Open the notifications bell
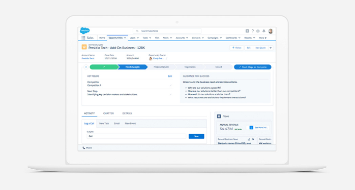This screenshot has width=355, height=190. (x=264, y=31)
